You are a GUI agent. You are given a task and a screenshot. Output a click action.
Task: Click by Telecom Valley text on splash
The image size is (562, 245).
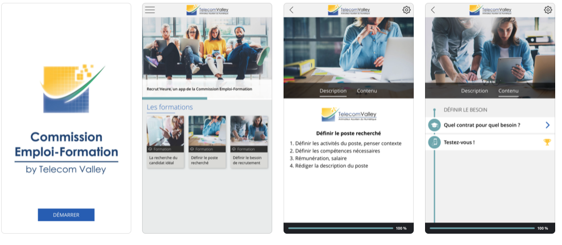click(x=66, y=169)
